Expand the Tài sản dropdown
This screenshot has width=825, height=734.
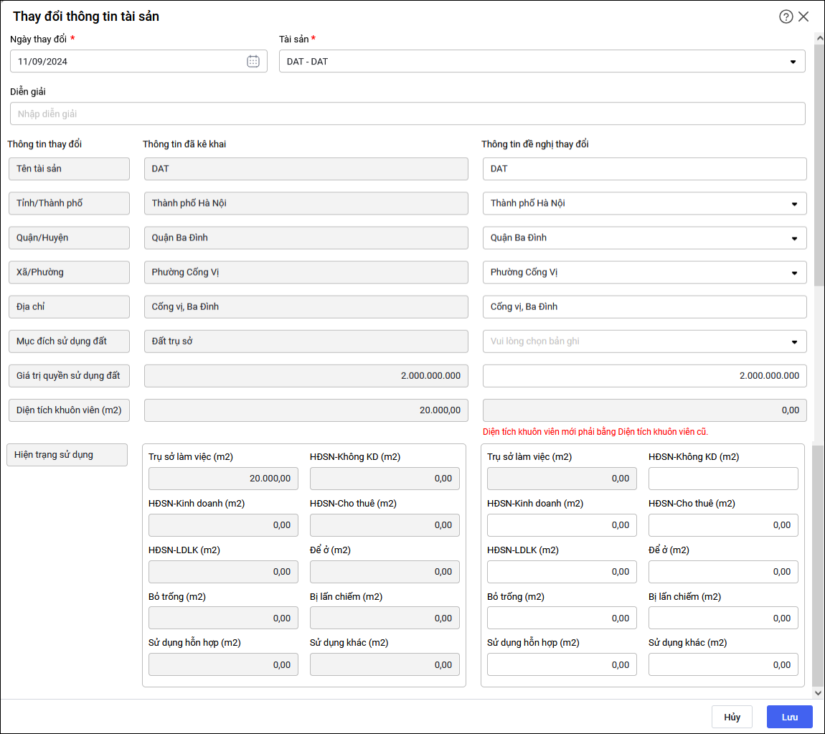(x=793, y=62)
